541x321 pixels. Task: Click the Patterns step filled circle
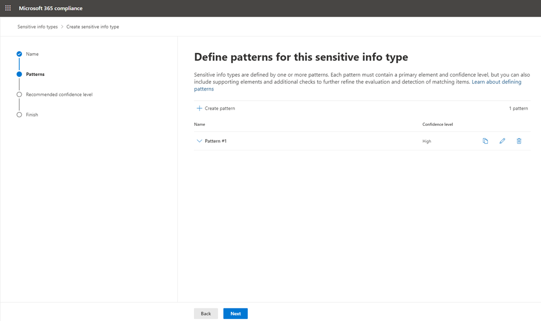click(19, 74)
